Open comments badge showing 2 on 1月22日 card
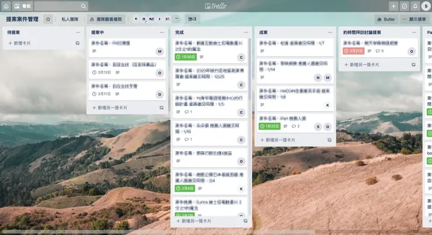Viewport: 432px width, 235px height. [295, 126]
